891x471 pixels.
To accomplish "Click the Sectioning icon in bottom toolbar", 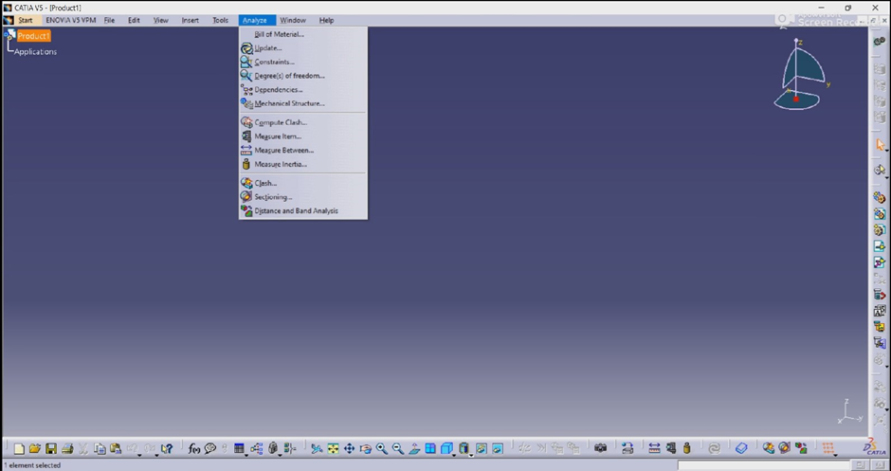I will click(785, 449).
